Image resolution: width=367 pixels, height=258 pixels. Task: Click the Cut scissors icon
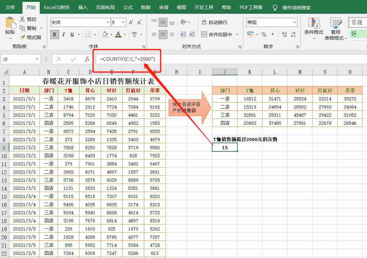click(x=22, y=19)
